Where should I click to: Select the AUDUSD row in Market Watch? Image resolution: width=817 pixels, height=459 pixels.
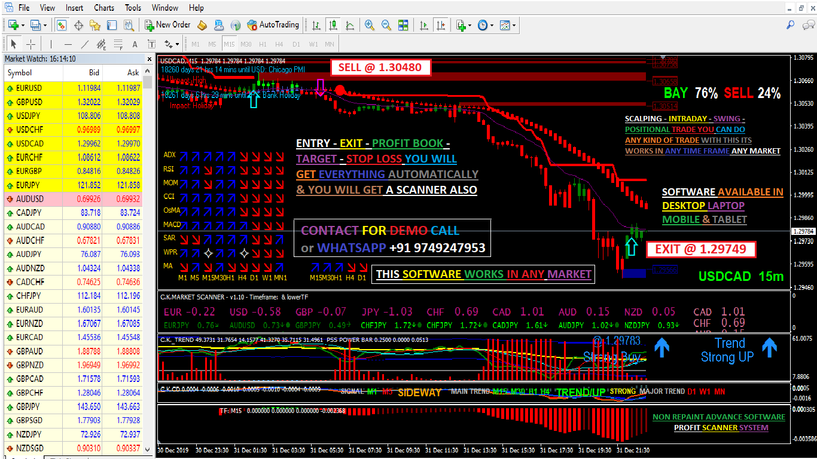point(73,198)
